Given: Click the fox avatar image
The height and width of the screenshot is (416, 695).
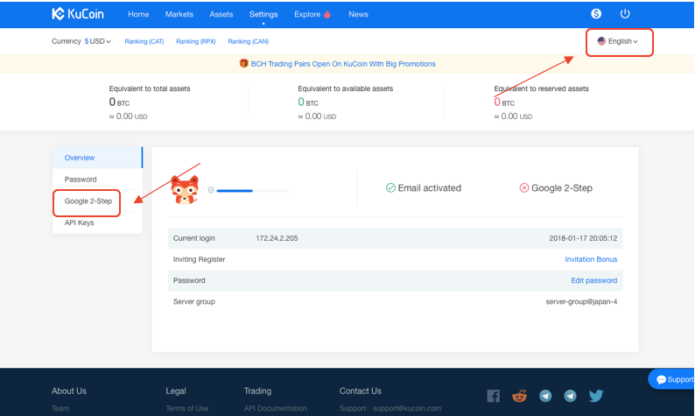Looking at the screenshot, I should point(185,190).
